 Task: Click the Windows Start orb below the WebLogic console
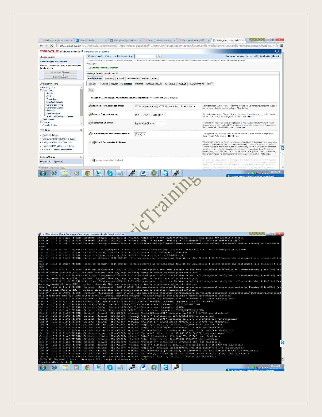[x=43, y=173]
